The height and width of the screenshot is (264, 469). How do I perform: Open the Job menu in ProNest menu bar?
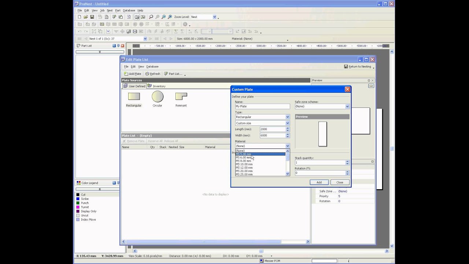[x=102, y=11]
